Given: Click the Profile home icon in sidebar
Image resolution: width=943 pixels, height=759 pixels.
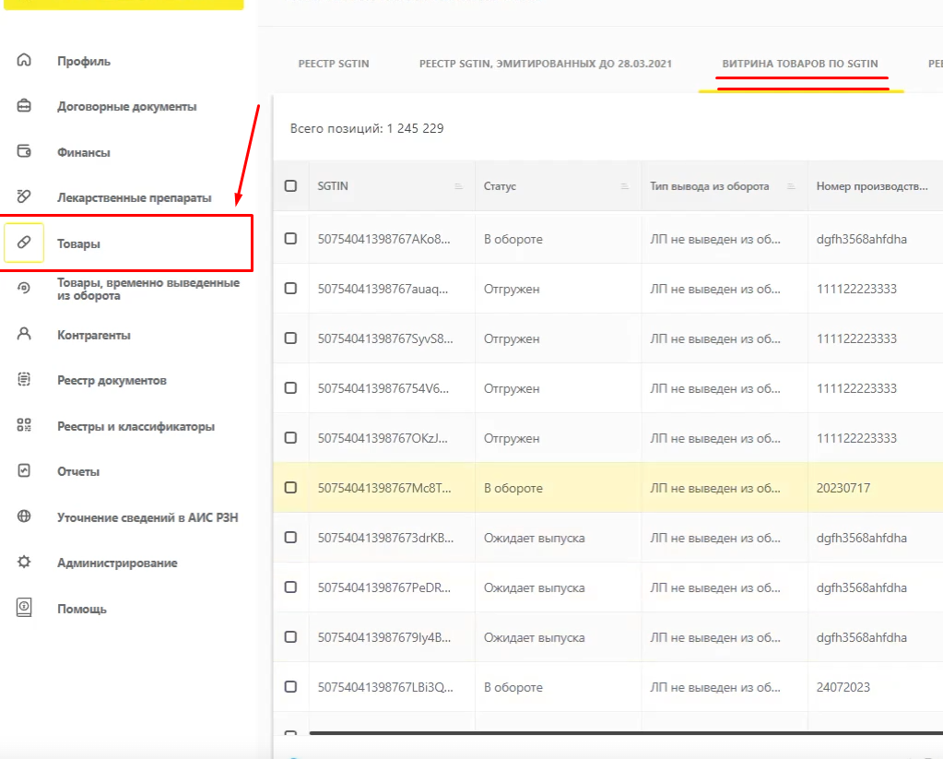Looking at the screenshot, I should coord(24,61).
